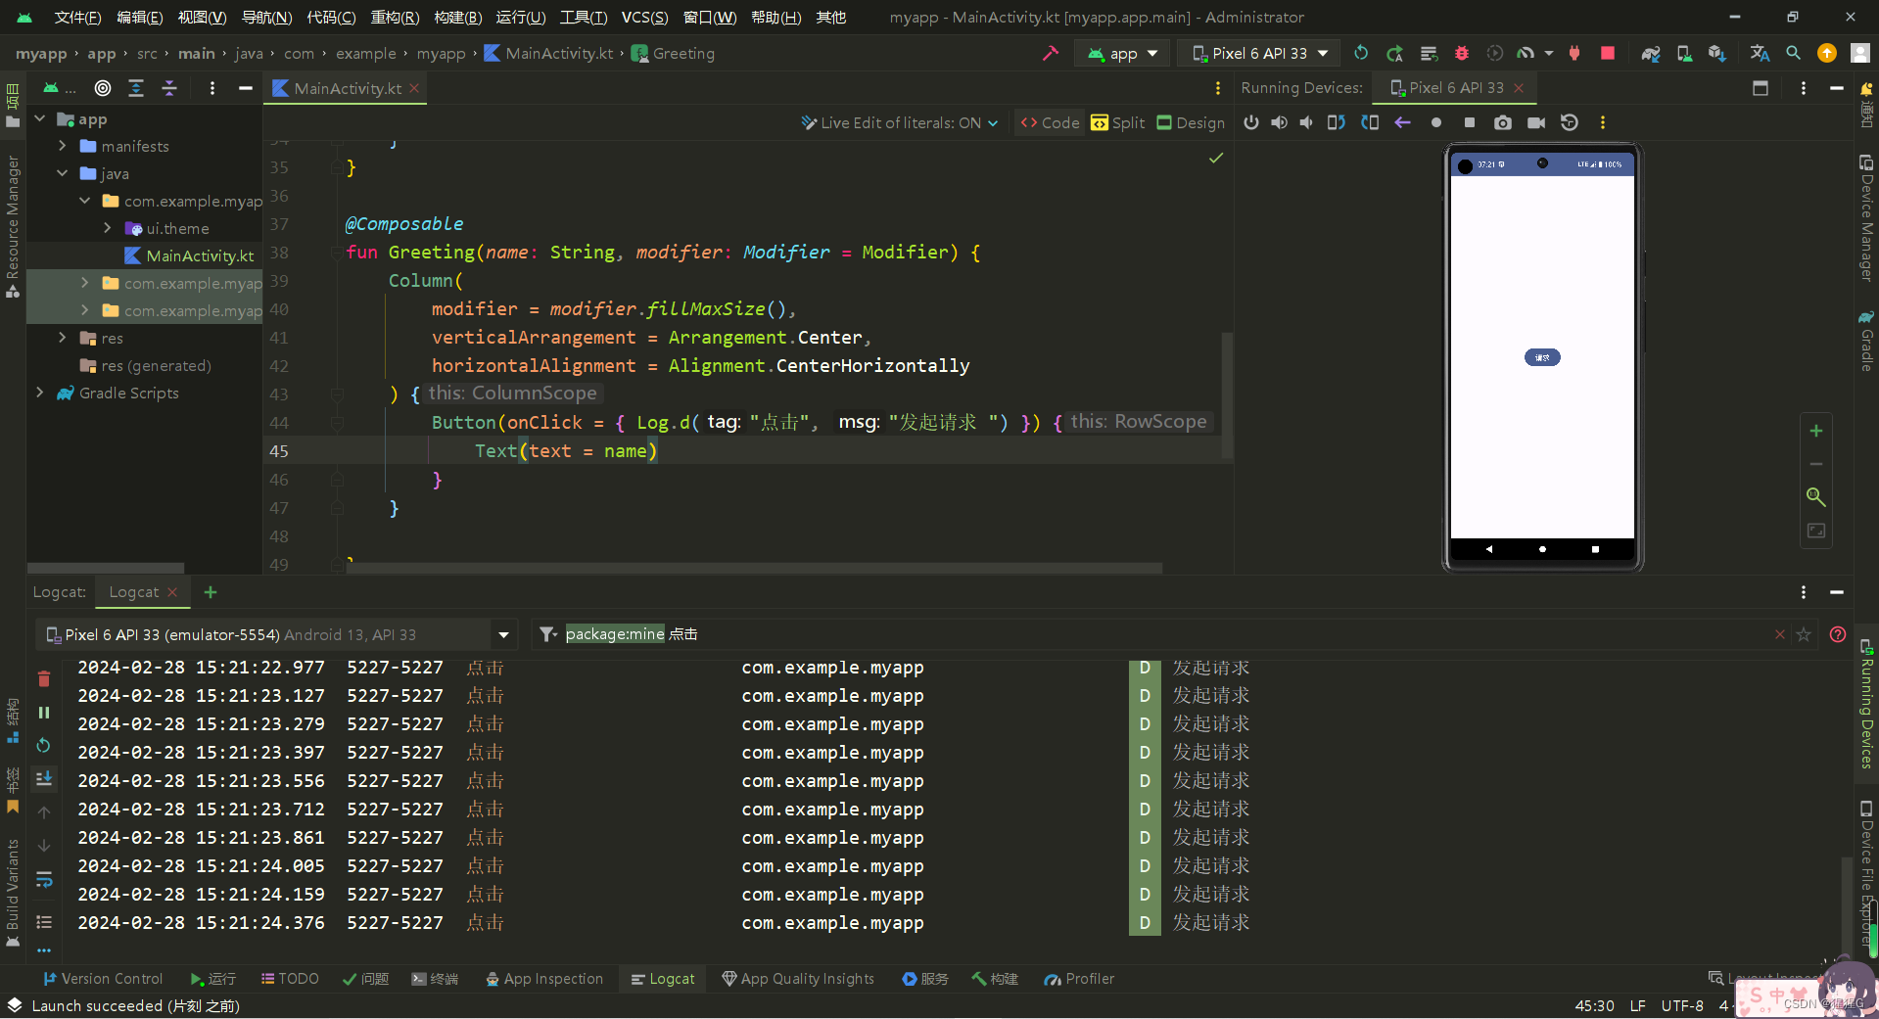Collapse the java folder in tree
Image resolution: width=1879 pixels, height=1019 pixels.
click(63, 173)
